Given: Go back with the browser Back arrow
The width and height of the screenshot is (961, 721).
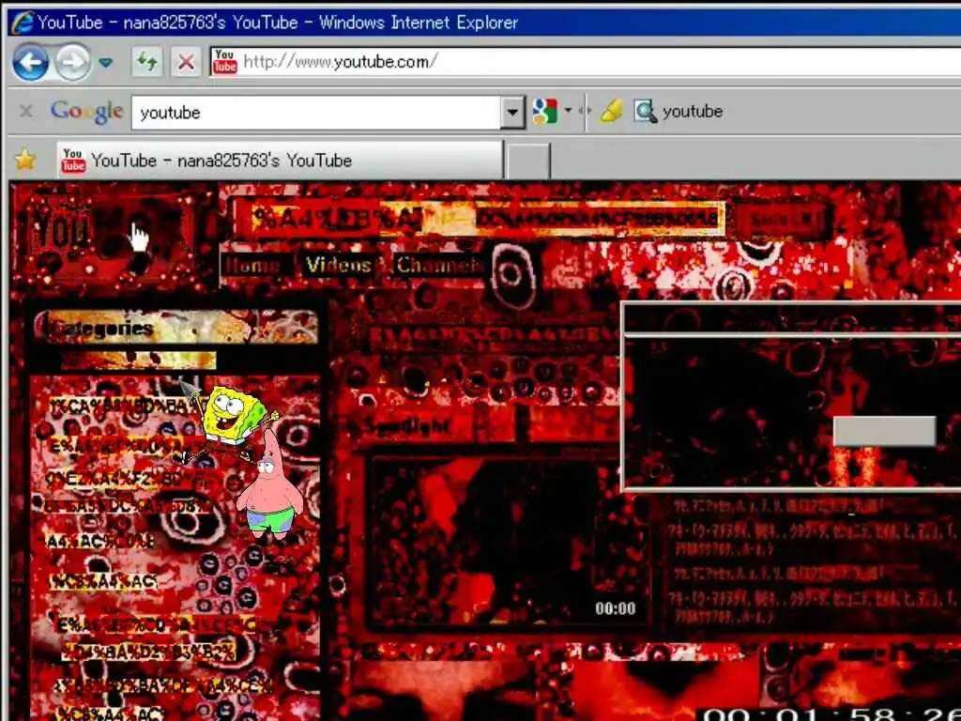Looking at the screenshot, I should (x=30, y=62).
